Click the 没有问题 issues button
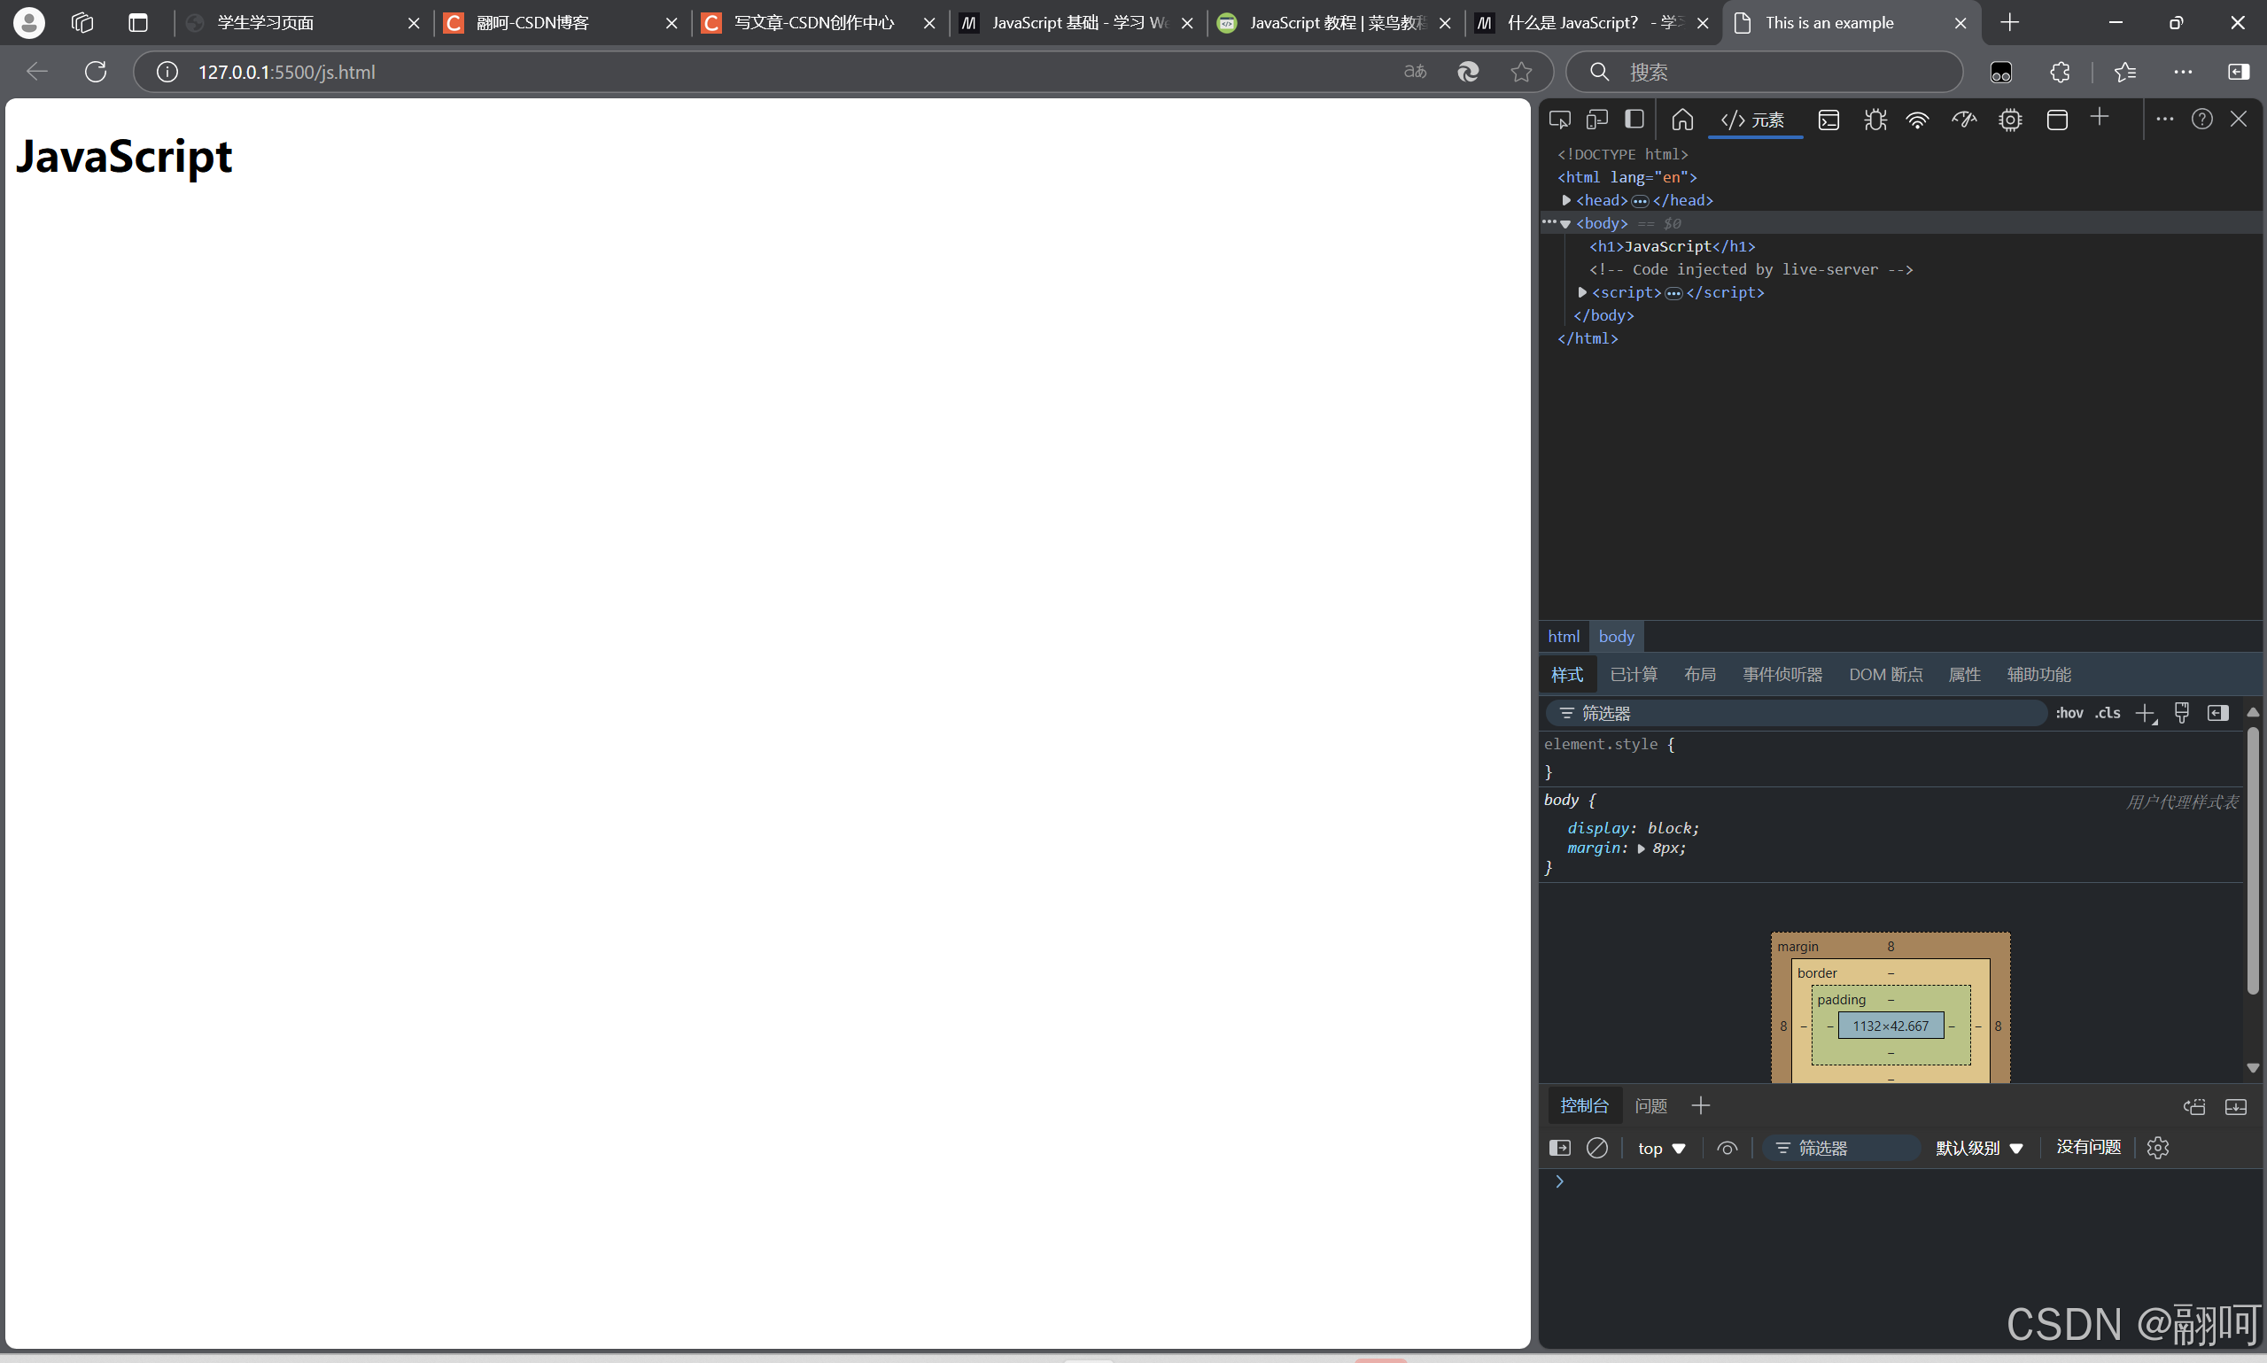 pyautogui.click(x=2088, y=1147)
